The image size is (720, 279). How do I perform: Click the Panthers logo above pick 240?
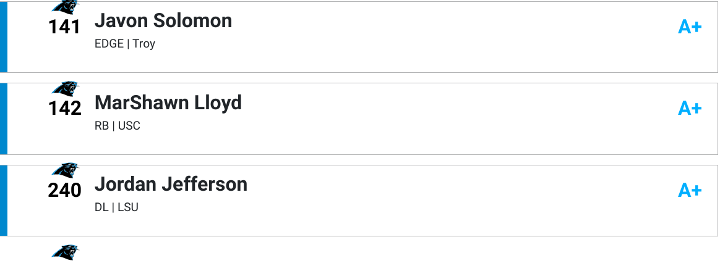65,170
